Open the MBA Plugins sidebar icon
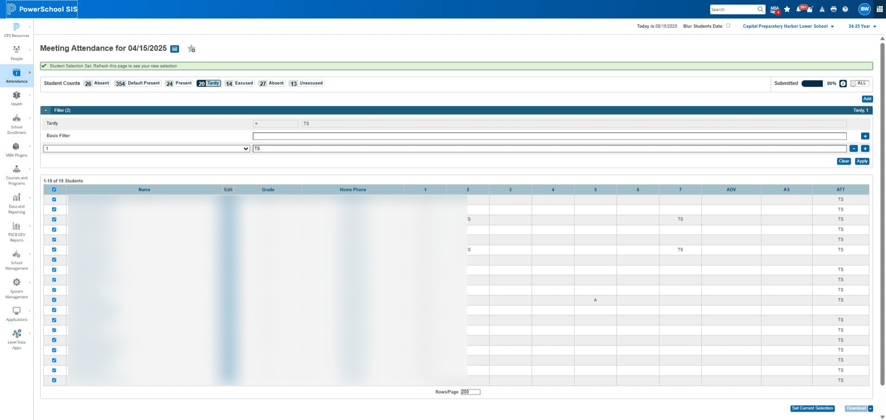Viewport: 886px width, 420px height. 17,150
